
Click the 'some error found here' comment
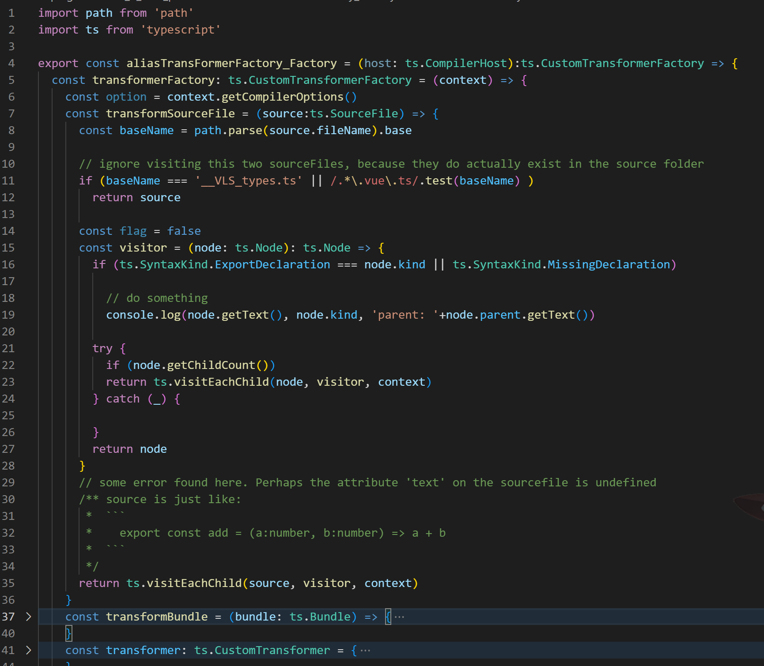tap(367, 482)
